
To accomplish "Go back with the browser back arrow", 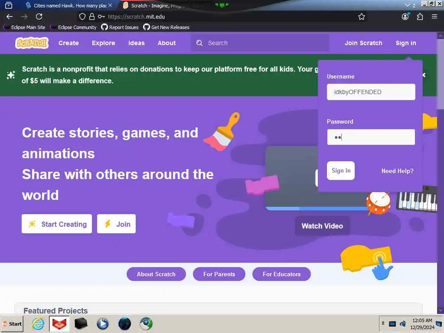I will point(10,17).
